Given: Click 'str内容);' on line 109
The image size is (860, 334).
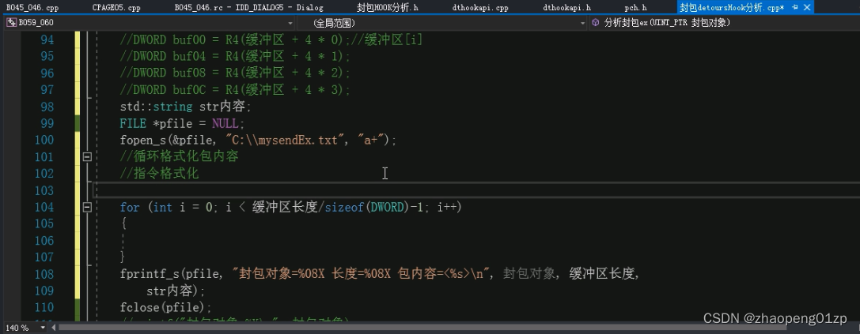Looking at the screenshot, I should [176, 291].
